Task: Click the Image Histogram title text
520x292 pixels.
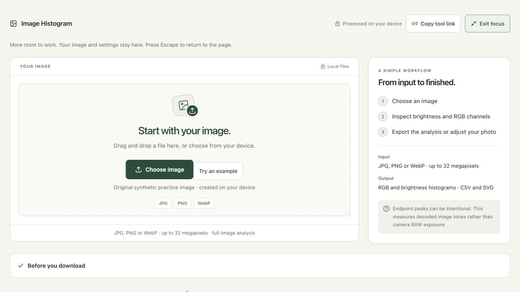Action: [47, 24]
